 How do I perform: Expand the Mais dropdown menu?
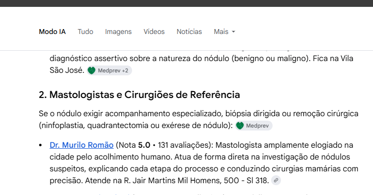click(x=225, y=32)
